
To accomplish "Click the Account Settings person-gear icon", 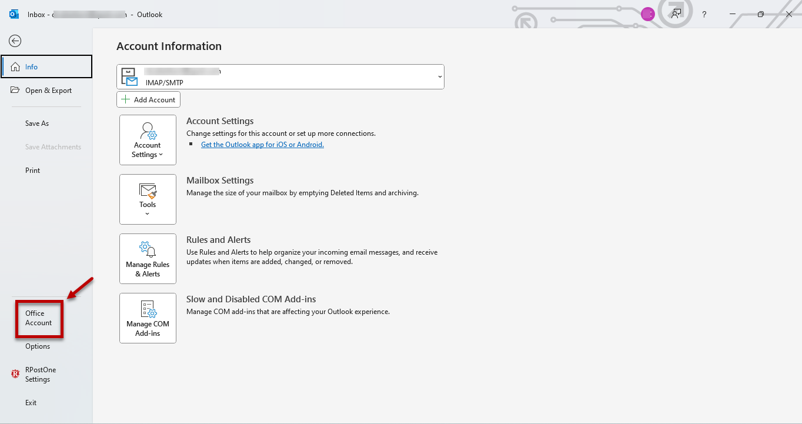I will (x=148, y=131).
